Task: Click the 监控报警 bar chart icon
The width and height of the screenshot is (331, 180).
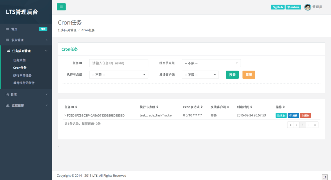Action: point(7,105)
